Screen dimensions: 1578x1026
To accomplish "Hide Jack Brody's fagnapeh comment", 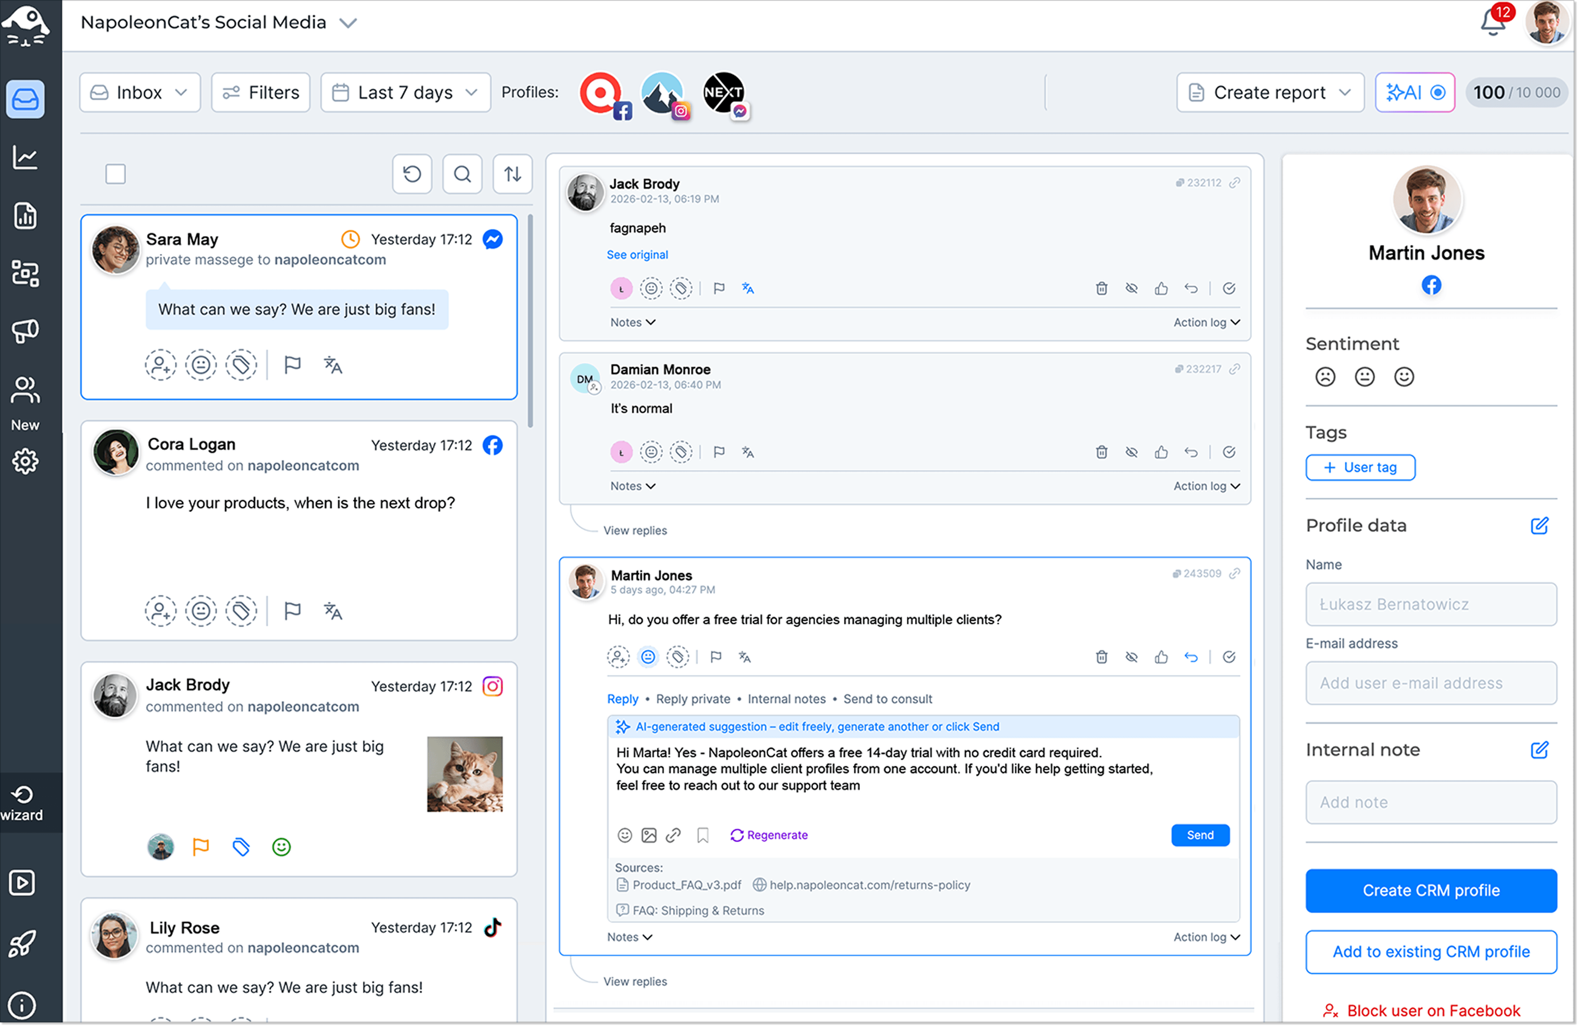I will pos(1131,289).
